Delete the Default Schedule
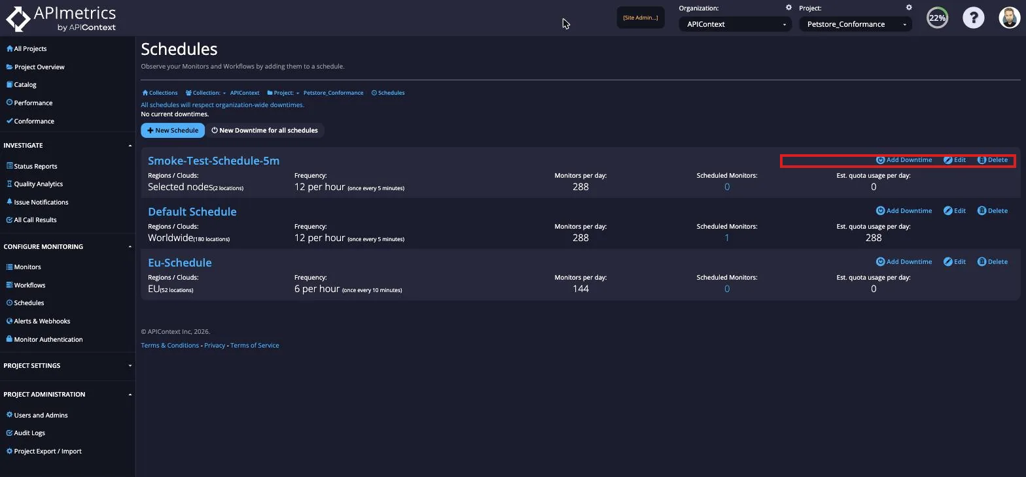The height and width of the screenshot is (477, 1026). (993, 210)
